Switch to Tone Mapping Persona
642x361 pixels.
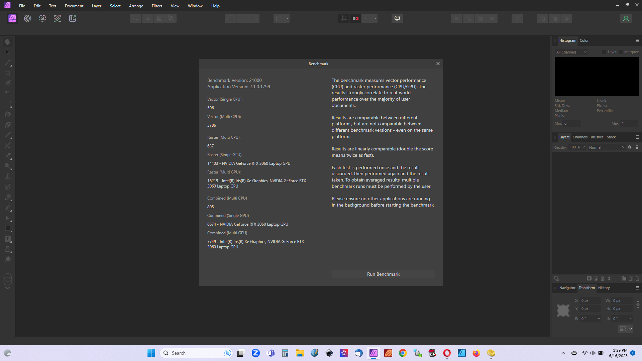pyautogui.click(x=58, y=18)
